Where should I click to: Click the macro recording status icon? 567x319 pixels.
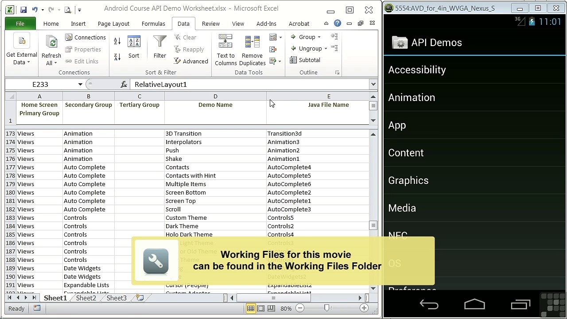(37, 308)
